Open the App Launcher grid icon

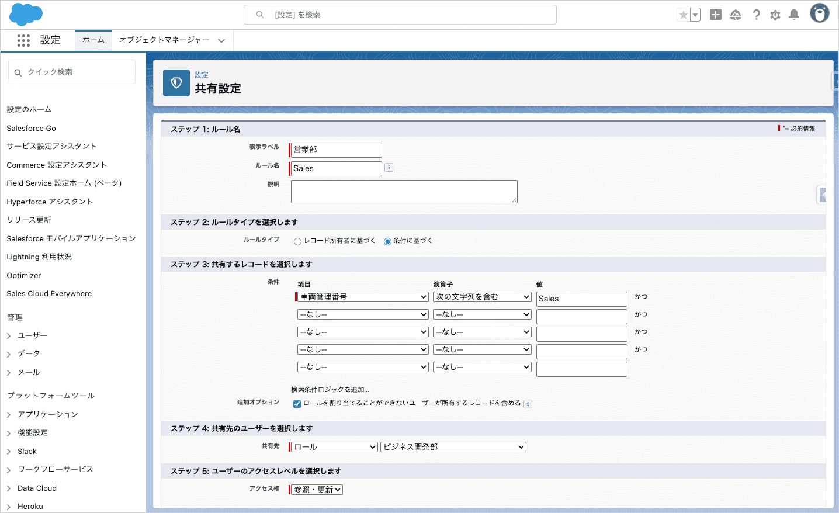(x=23, y=40)
